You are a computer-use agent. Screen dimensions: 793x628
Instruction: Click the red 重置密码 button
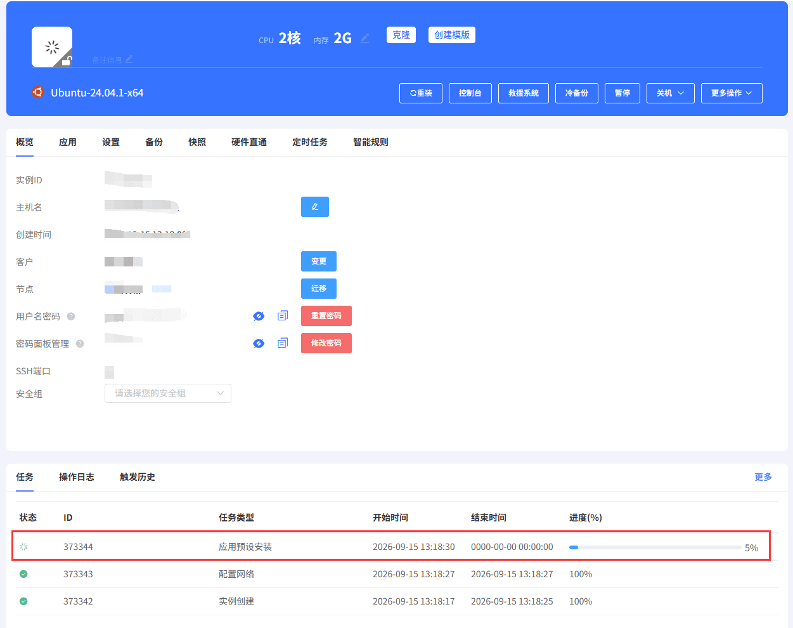[x=326, y=316]
